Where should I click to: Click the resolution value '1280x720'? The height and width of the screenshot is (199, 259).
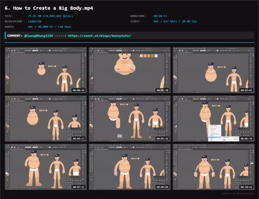[35, 22]
